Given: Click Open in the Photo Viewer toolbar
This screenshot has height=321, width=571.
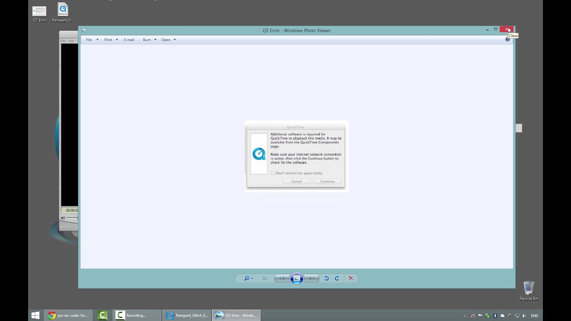Looking at the screenshot, I should (166, 40).
